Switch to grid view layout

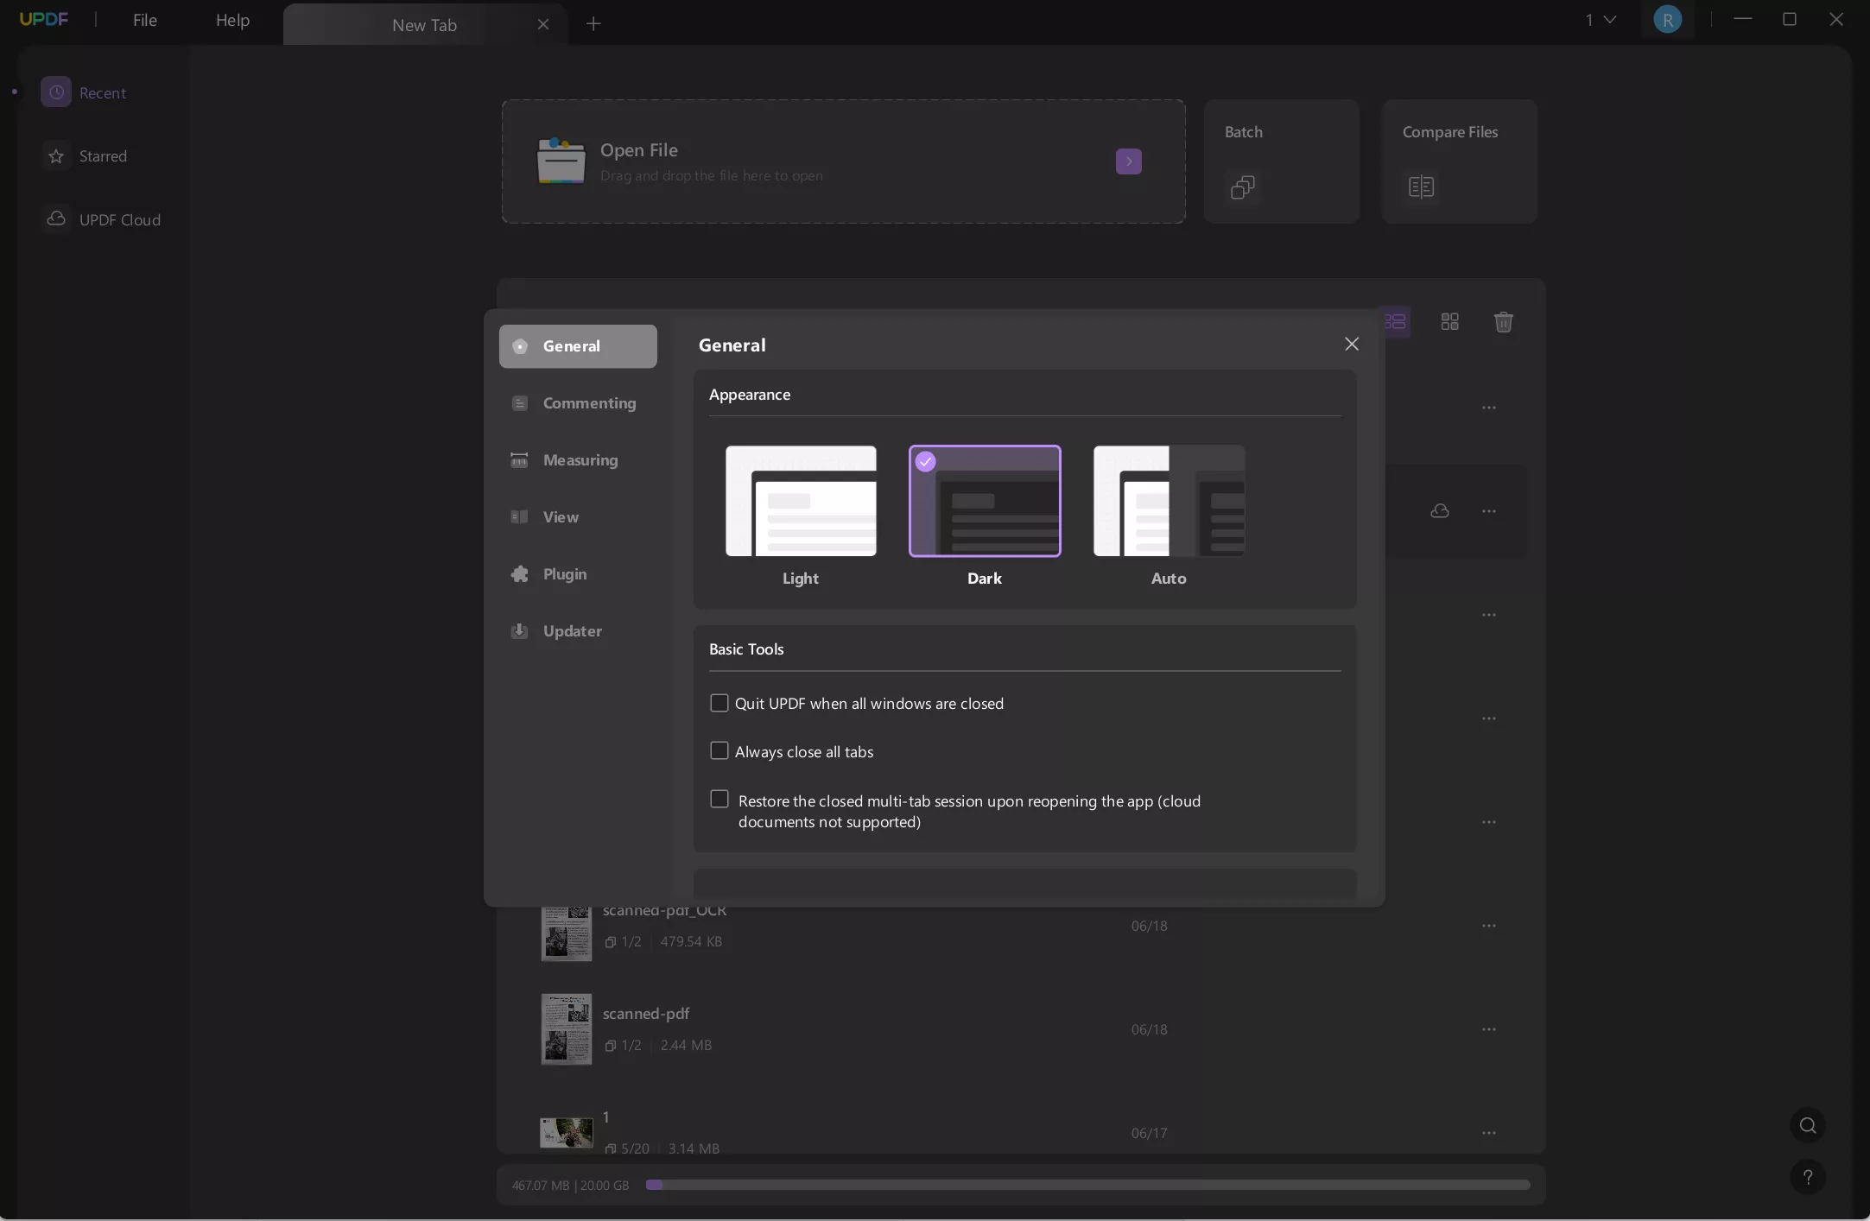tap(1450, 322)
